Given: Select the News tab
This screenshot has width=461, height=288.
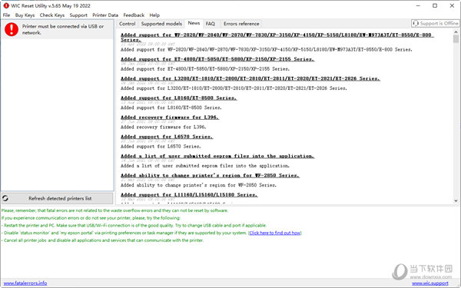Looking at the screenshot, I should [x=194, y=23].
